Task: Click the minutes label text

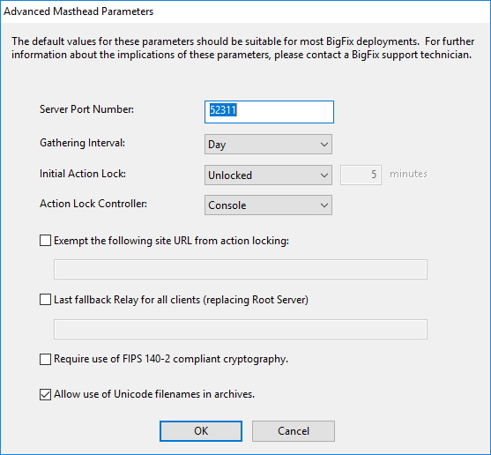Action: [x=408, y=174]
